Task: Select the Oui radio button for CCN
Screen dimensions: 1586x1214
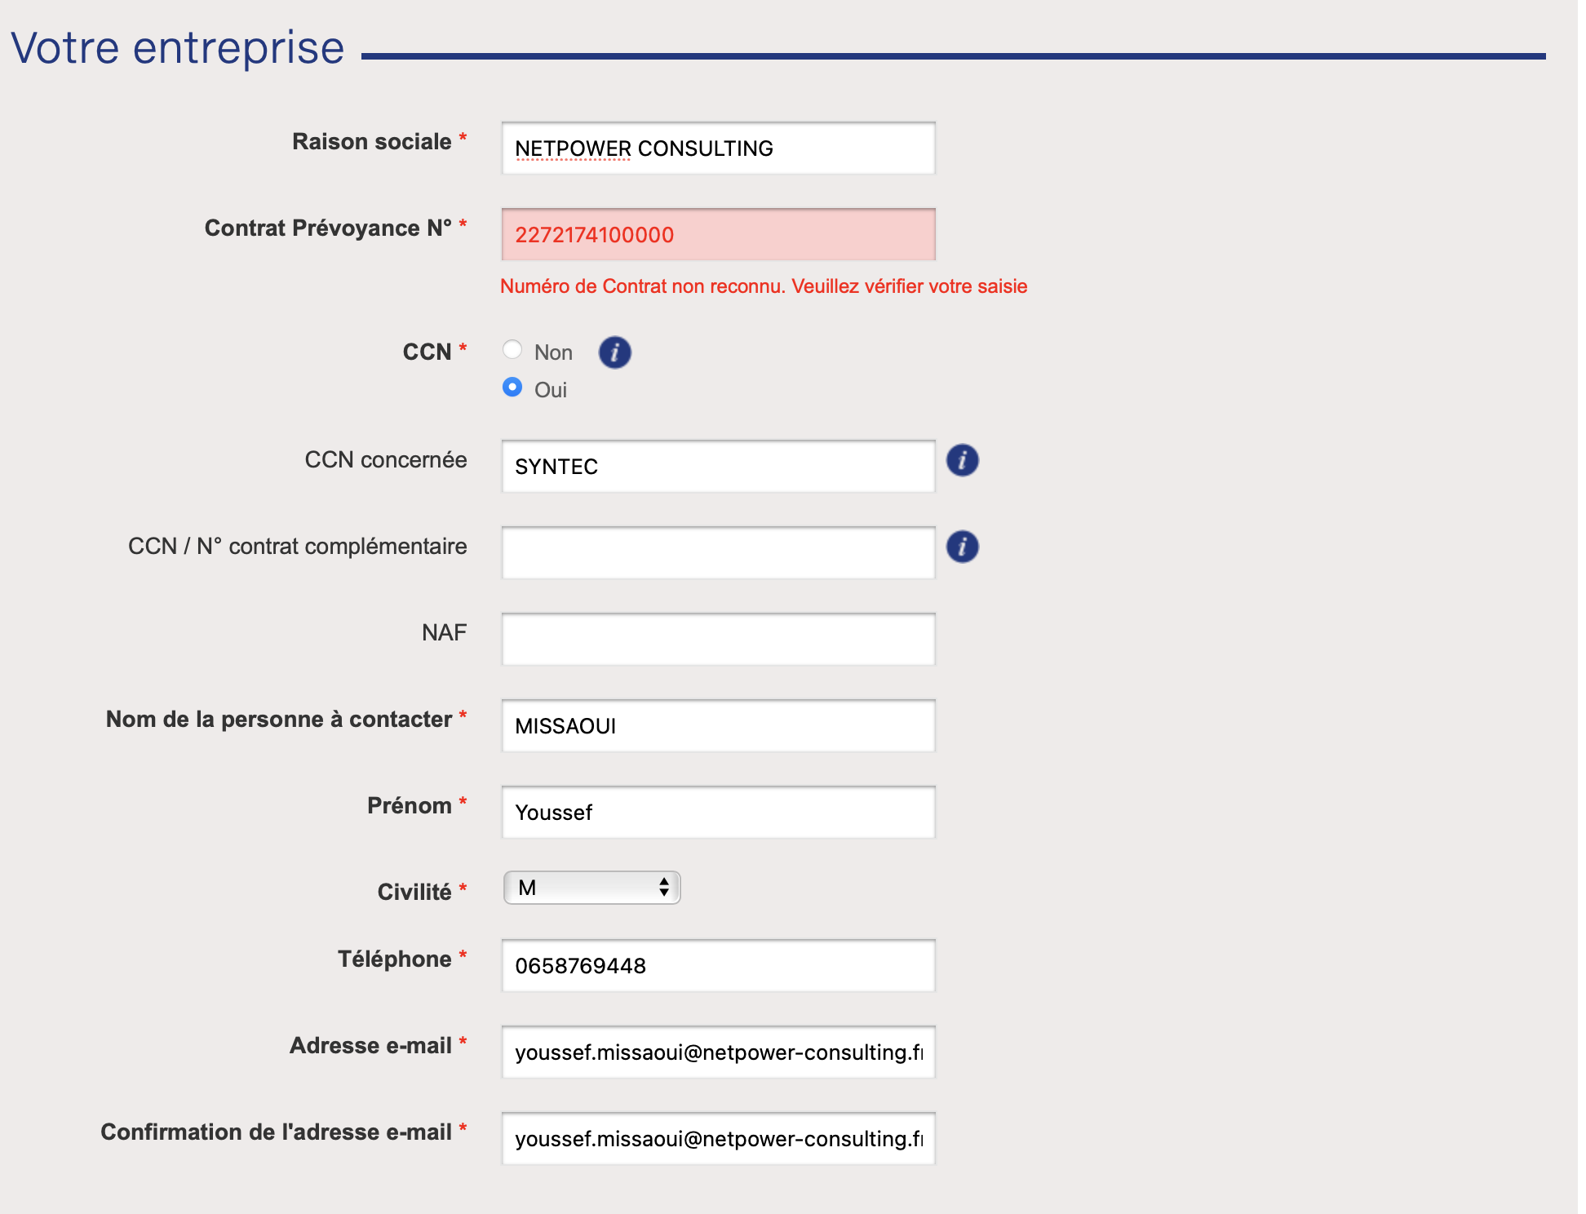Action: (x=512, y=387)
